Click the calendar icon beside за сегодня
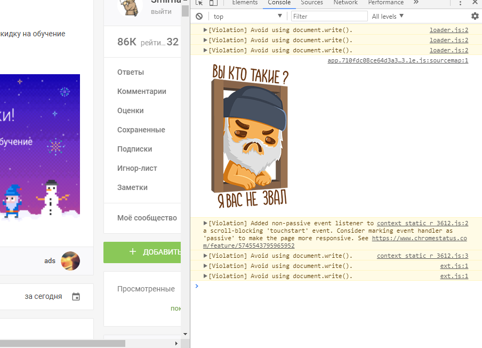This screenshot has height=348, width=482. [x=76, y=297]
